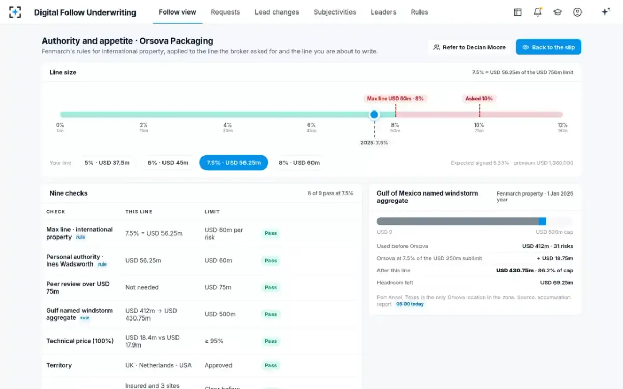Image resolution: width=623 pixels, height=389 pixels.
Task: Click the Territory check name
Action: (x=59, y=365)
